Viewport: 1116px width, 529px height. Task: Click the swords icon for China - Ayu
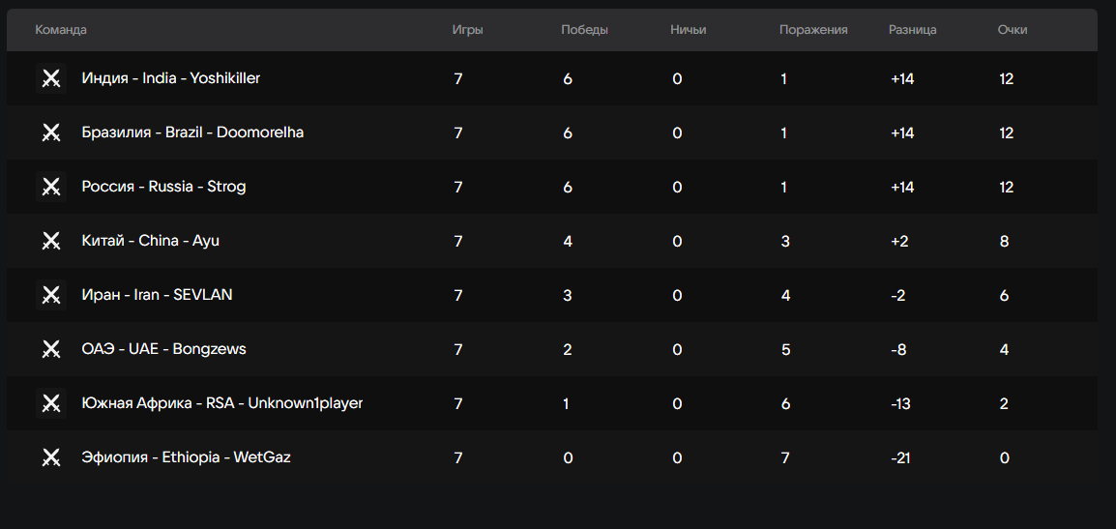[50, 241]
